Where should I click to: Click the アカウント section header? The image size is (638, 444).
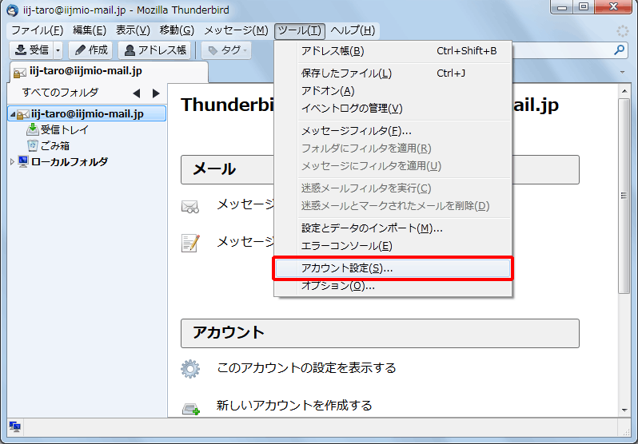[x=380, y=333]
